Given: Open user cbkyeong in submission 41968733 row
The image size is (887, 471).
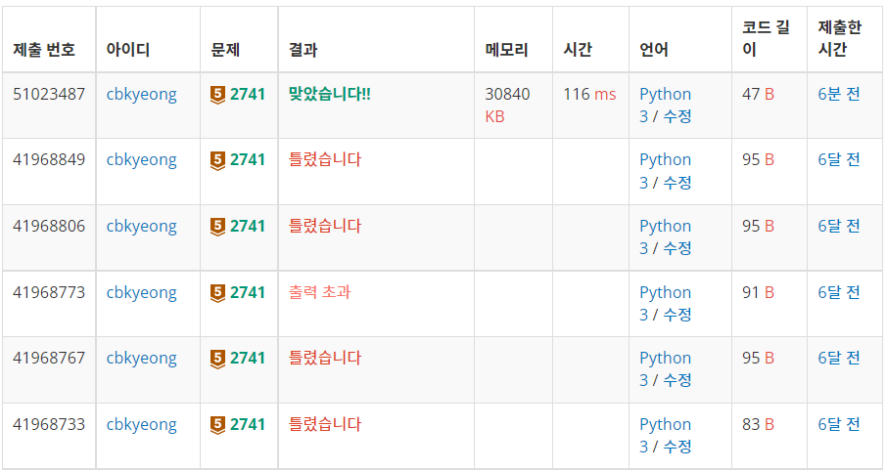Looking at the screenshot, I should pos(141,425).
